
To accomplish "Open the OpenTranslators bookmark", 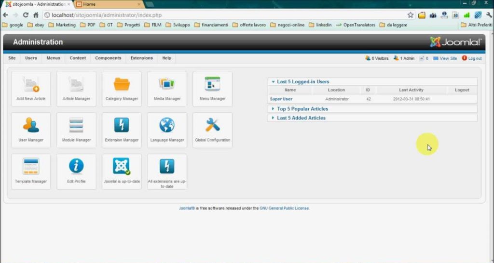I will click(356, 25).
